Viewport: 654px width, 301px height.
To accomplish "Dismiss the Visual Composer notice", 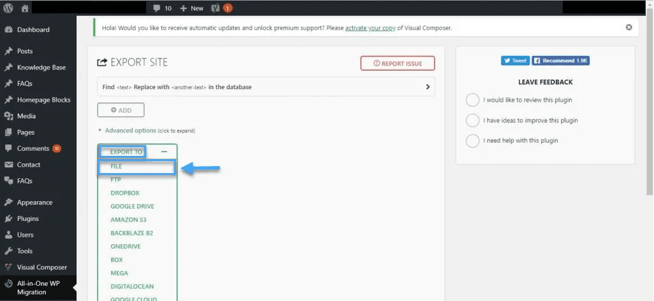I will point(629,27).
